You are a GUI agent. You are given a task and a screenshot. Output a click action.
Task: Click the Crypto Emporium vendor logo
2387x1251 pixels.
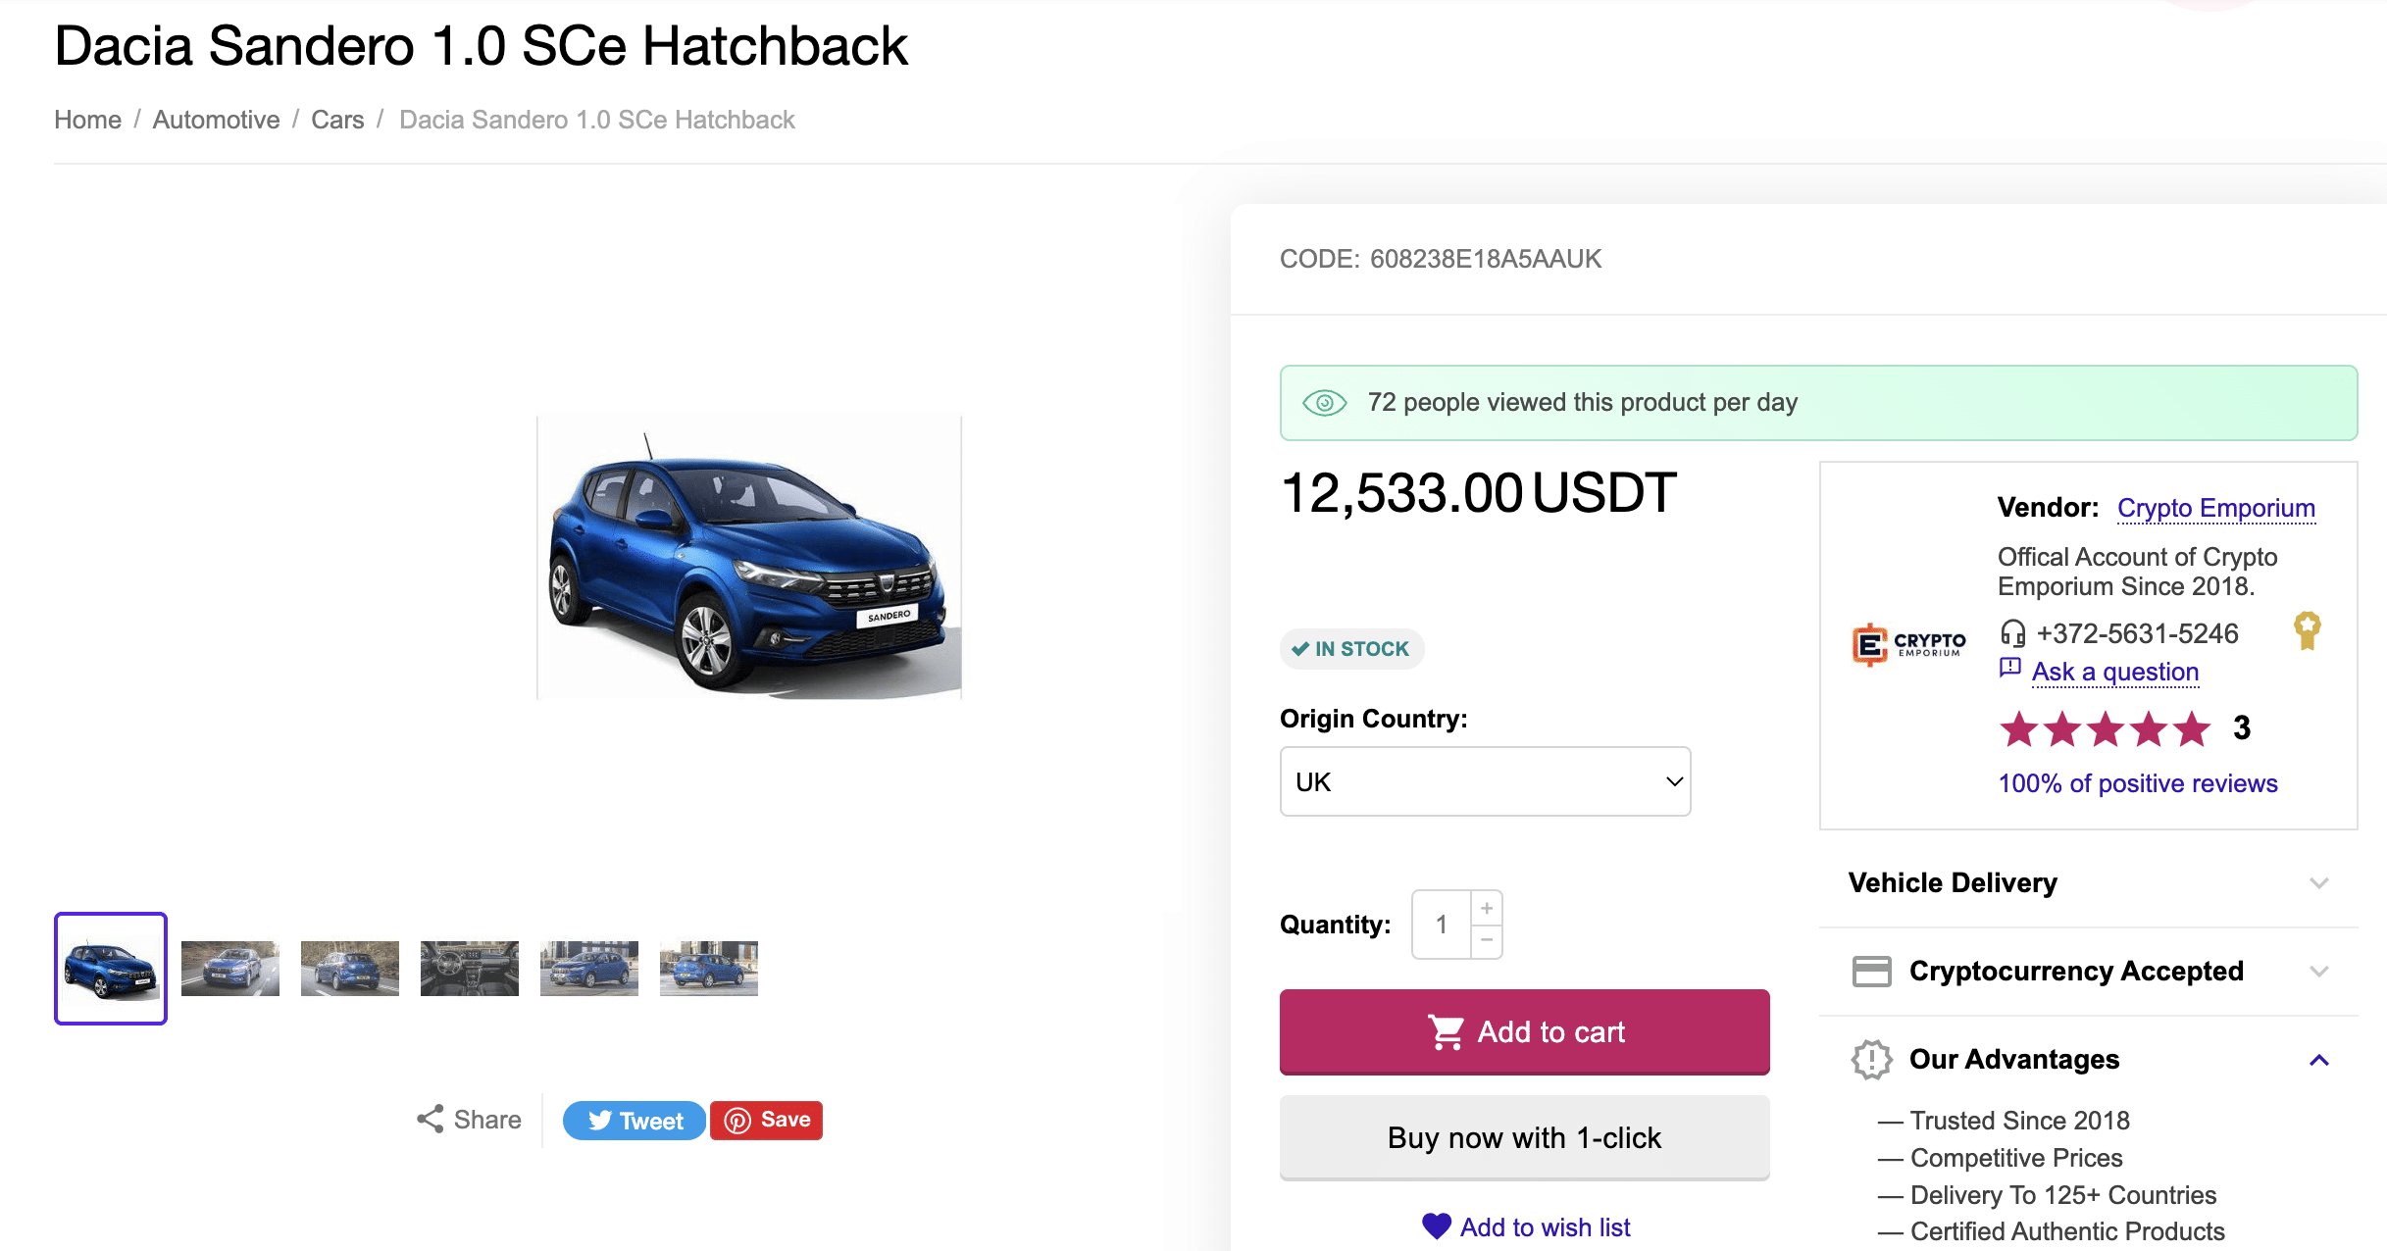tap(1908, 645)
